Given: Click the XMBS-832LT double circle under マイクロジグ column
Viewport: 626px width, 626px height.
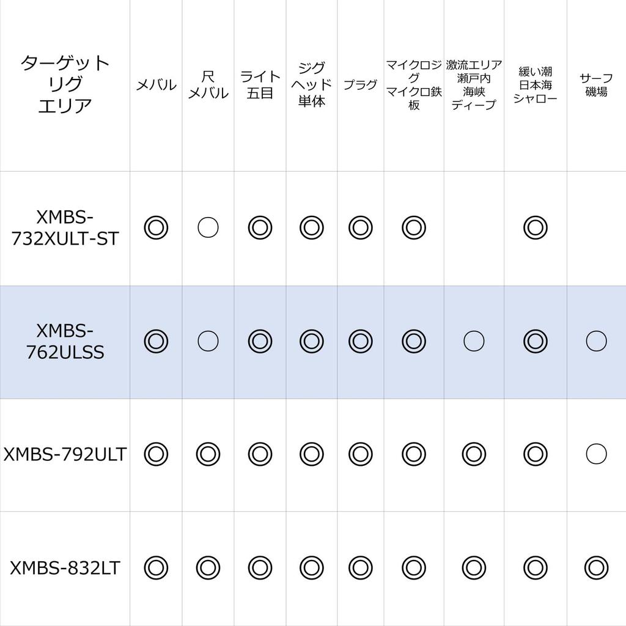Looking at the screenshot, I should [414, 567].
